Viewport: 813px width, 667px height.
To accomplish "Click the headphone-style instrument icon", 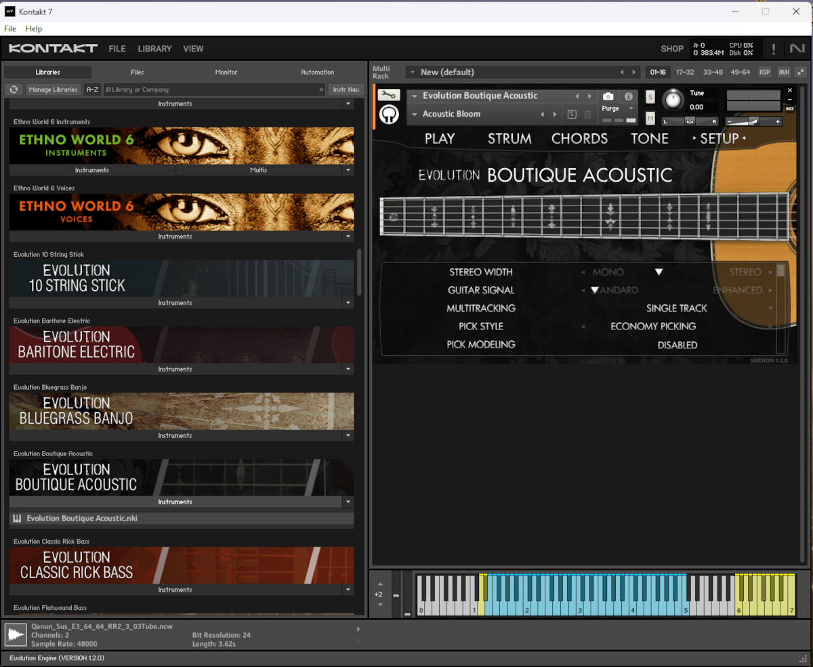I will 389,115.
